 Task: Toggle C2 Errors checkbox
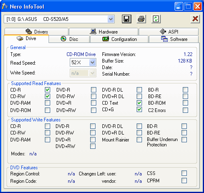coord(186,110)
